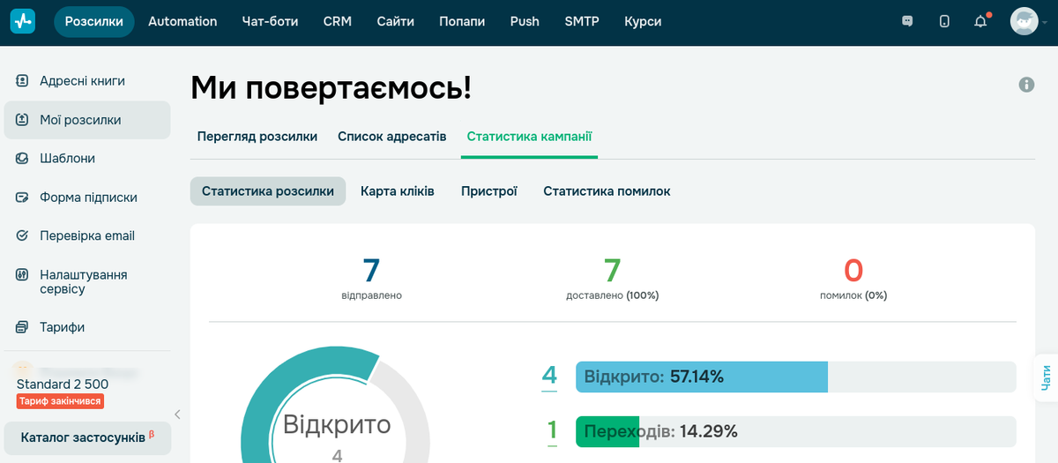Click the Форма підписки sidebar icon

pyautogui.click(x=23, y=198)
